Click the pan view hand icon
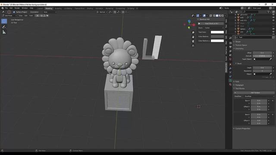Viewport: 276px width, 155px height. pos(193,37)
